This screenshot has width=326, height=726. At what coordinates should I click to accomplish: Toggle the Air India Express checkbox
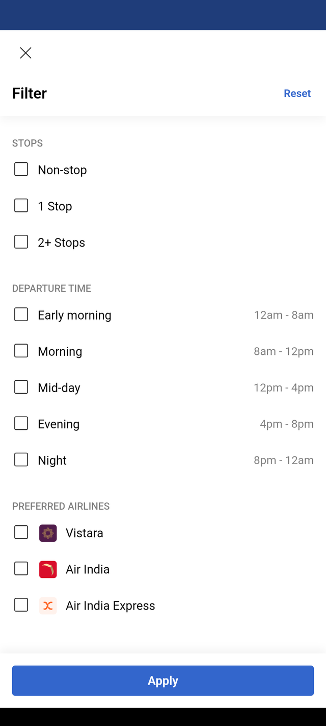tap(21, 605)
